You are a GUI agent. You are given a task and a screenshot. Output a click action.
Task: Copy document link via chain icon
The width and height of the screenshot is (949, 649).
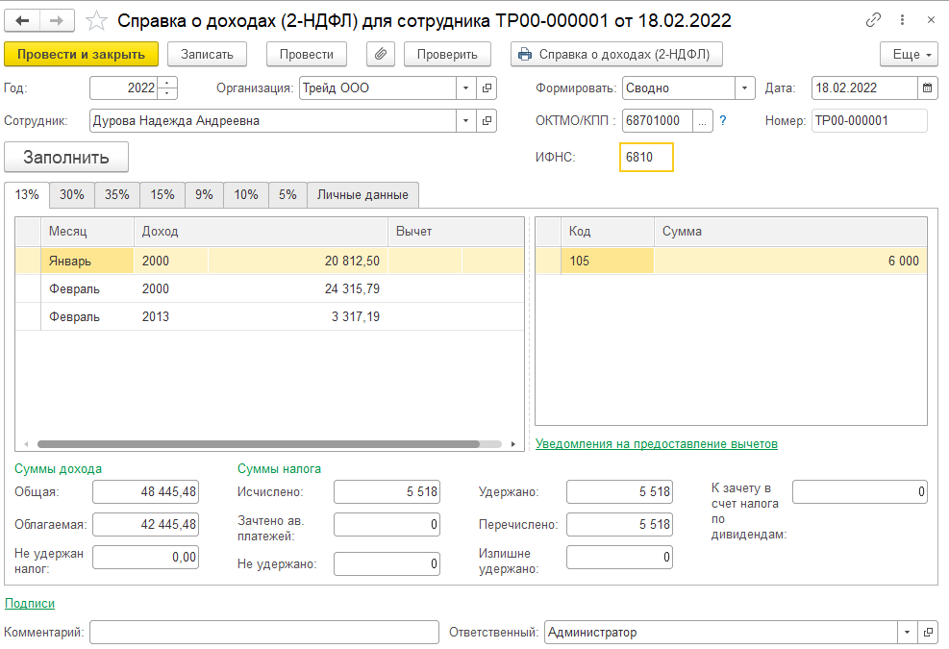[x=873, y=20]
